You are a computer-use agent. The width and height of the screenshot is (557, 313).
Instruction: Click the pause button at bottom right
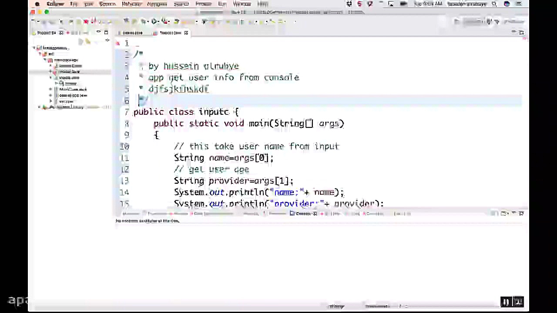506,302
